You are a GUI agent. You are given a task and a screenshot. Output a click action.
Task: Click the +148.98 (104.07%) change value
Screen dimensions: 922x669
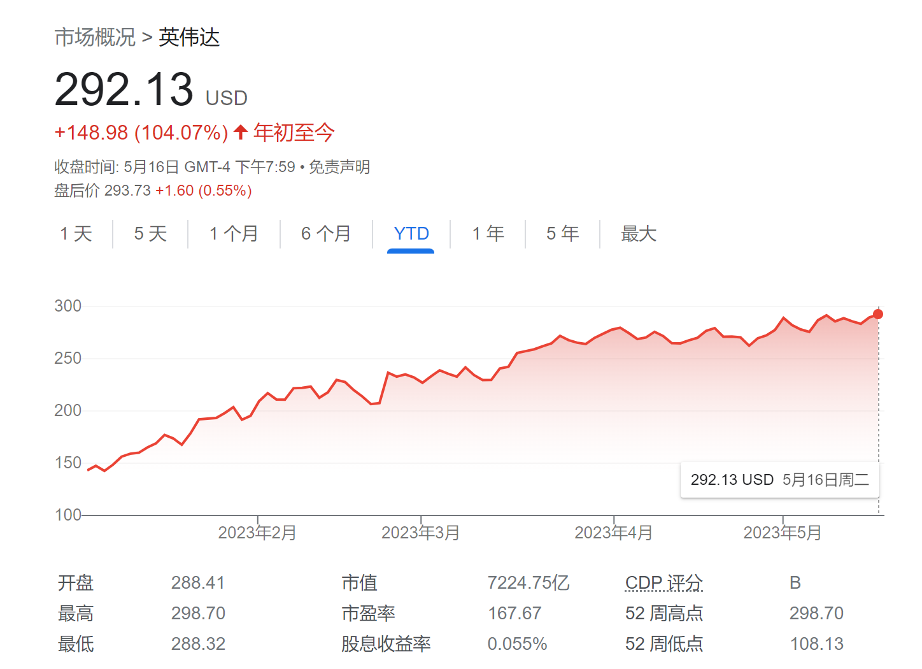[141, 133]
